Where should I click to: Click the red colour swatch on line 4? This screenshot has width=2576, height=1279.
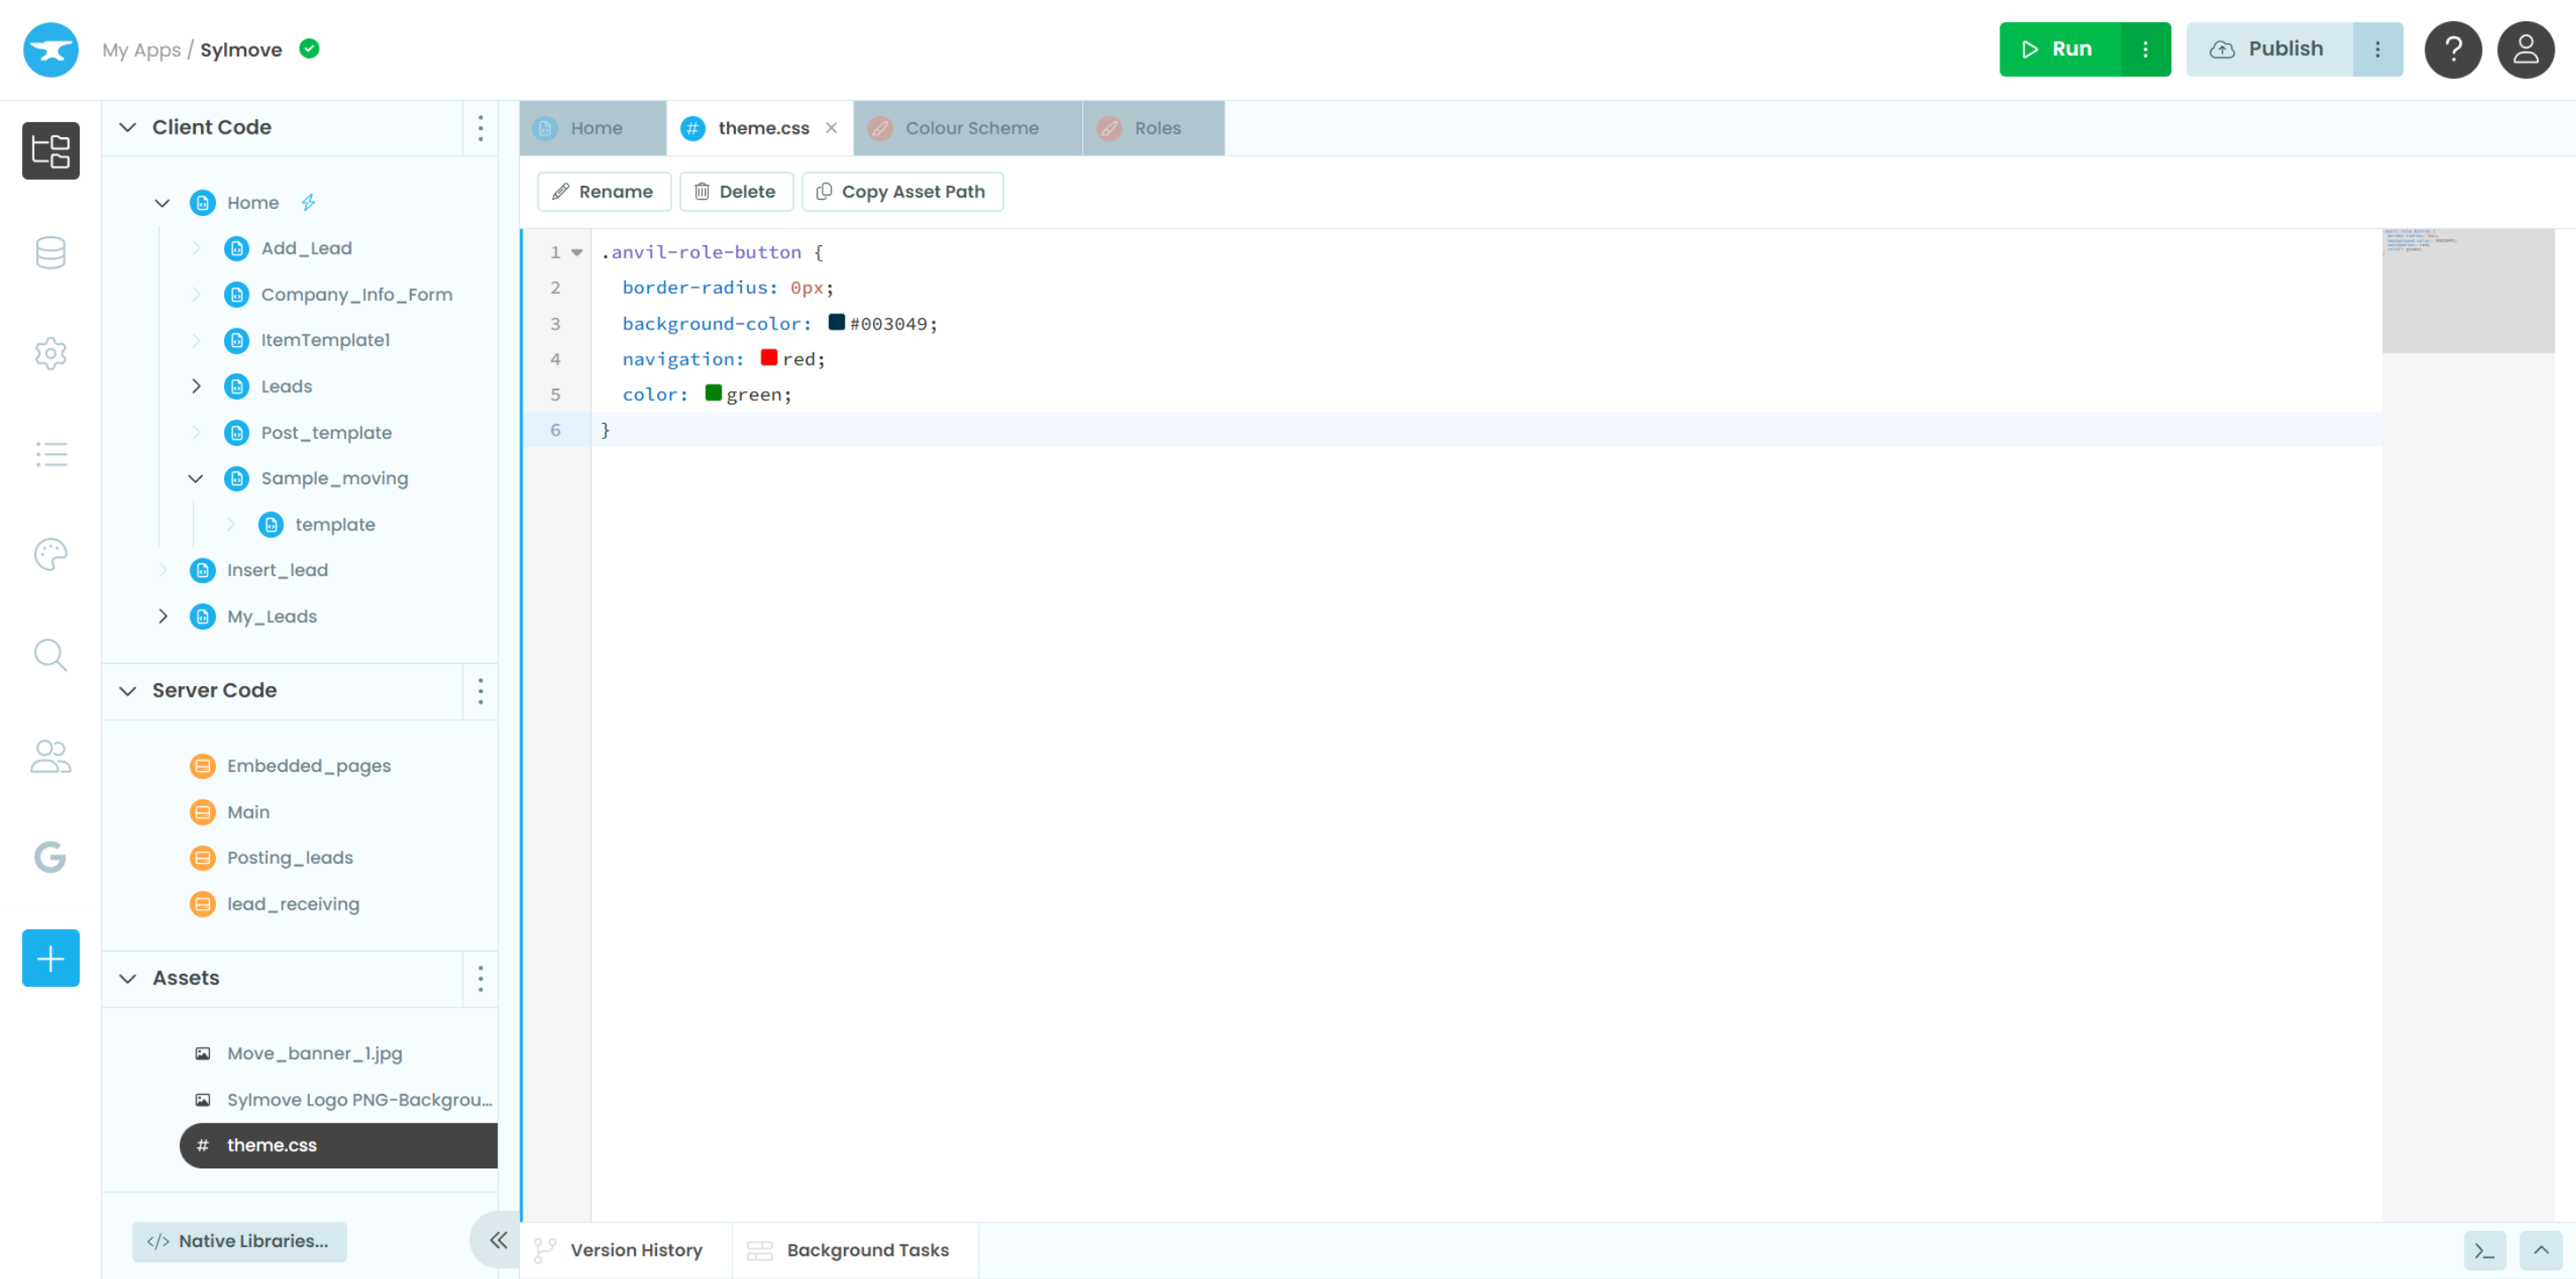[x=769, y=358]
